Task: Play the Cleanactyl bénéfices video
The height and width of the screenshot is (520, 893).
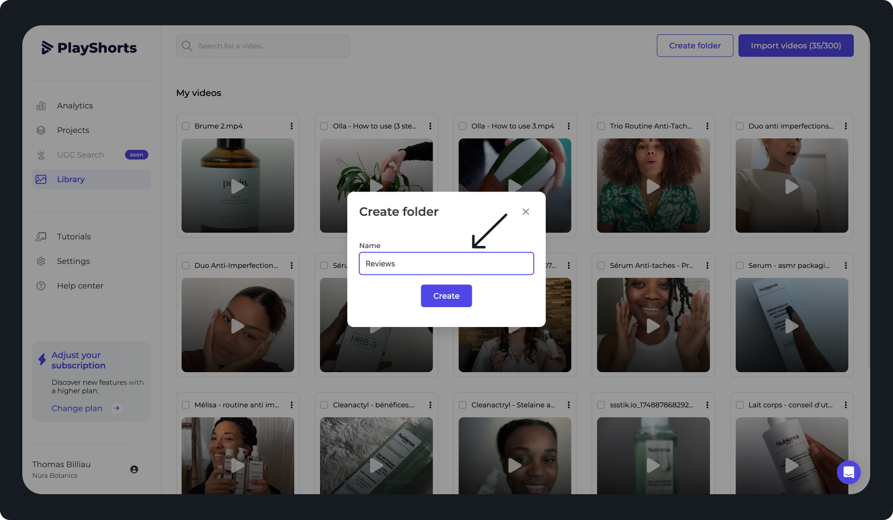Action: [376, 465]
